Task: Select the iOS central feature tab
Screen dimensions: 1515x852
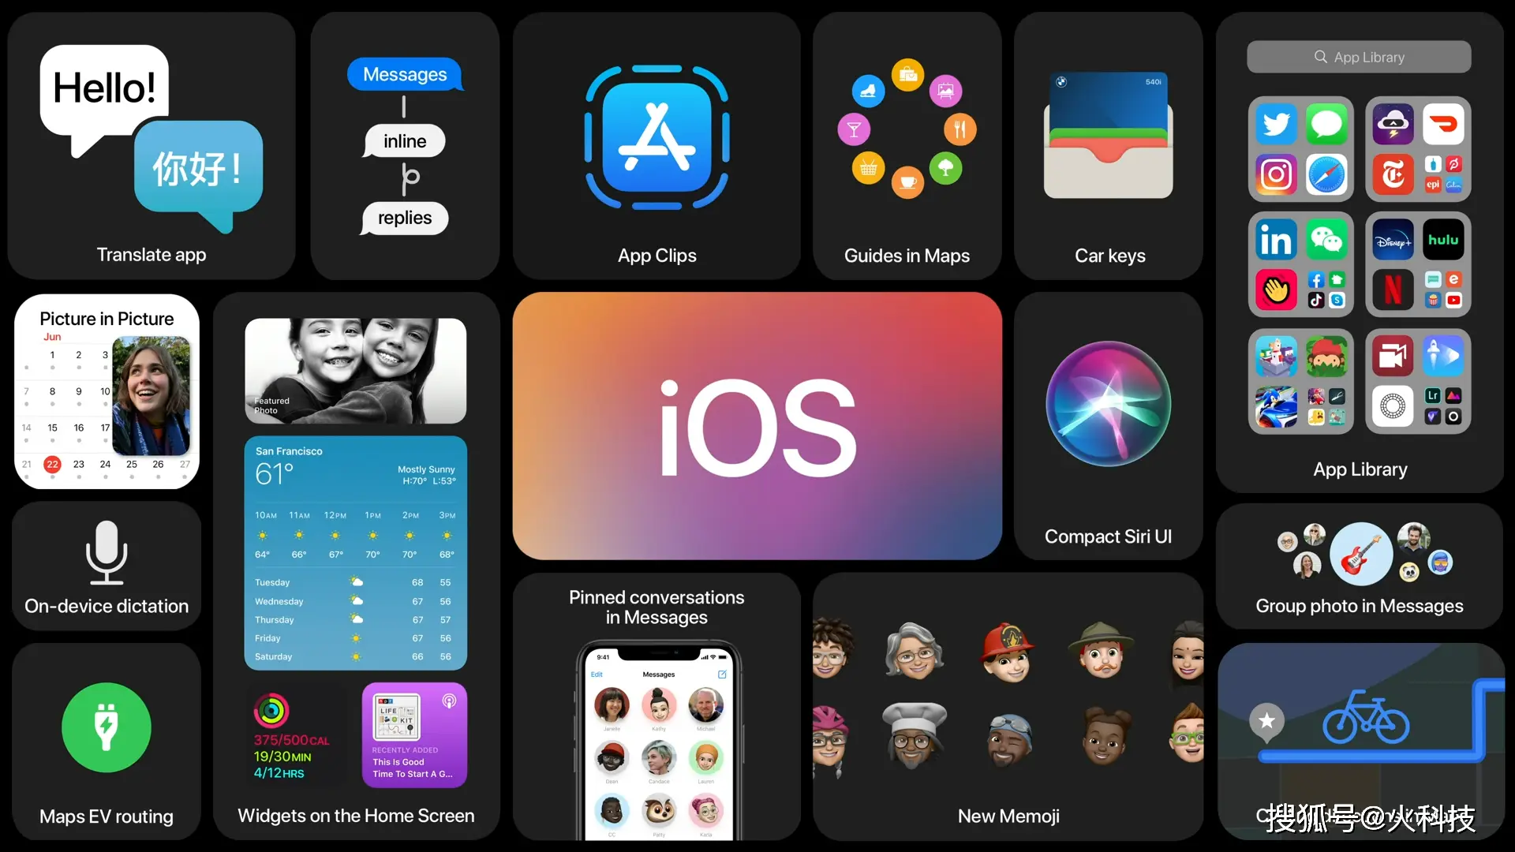Action: pyautogui.click(x=757, y=425)
